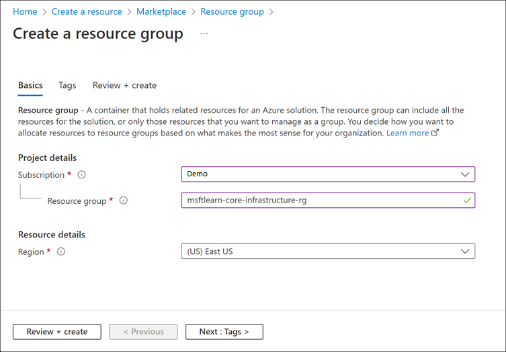Click the disabled Previous button
This screenshot has width=506, height=352.
pyautogui.click(x=143, y=332)
